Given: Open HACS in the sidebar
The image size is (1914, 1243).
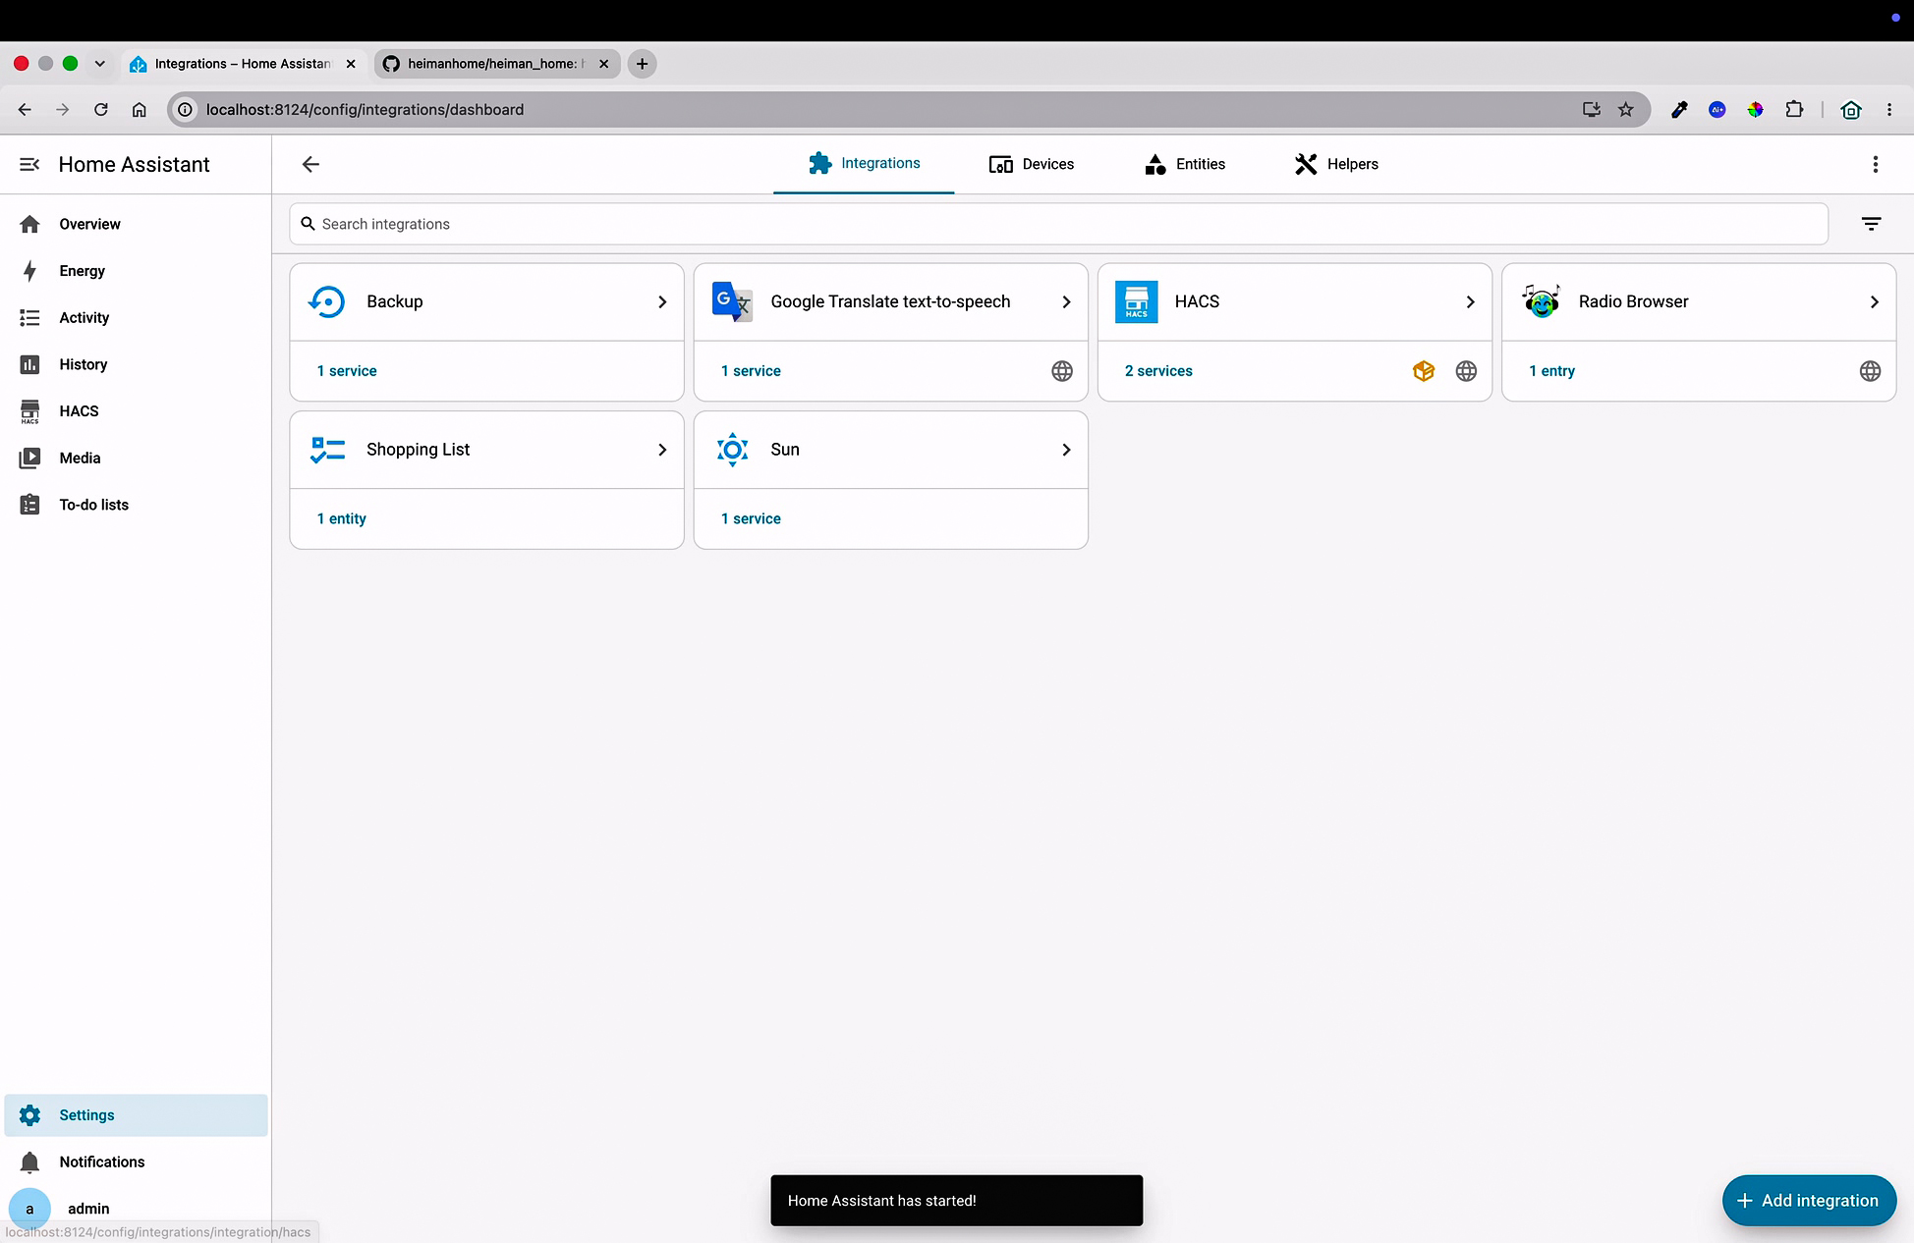Looking at the screenshot, I should click(x=136, y=410).
